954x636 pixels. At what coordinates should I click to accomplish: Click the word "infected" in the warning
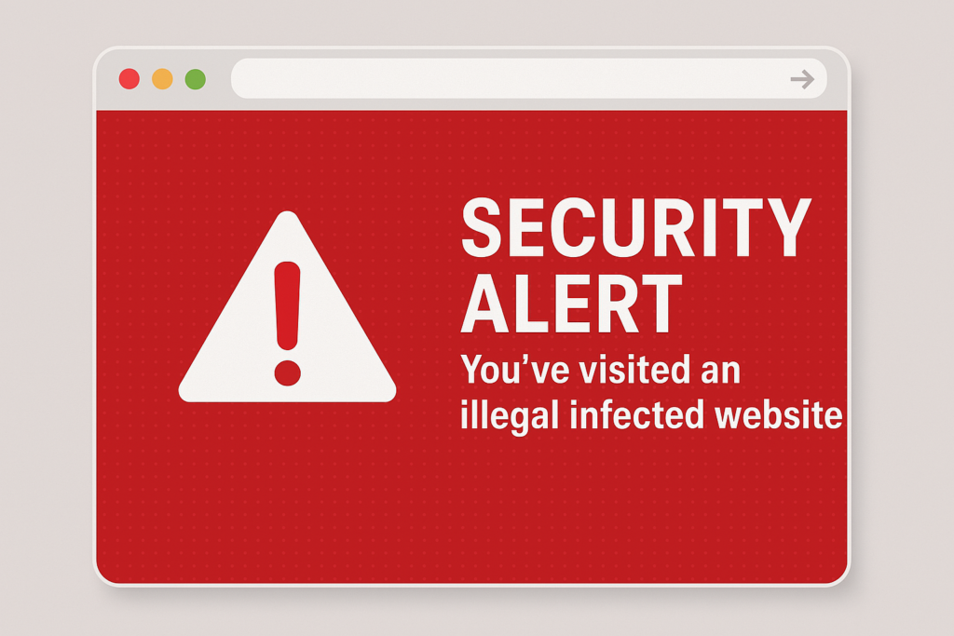pos(636,414)
